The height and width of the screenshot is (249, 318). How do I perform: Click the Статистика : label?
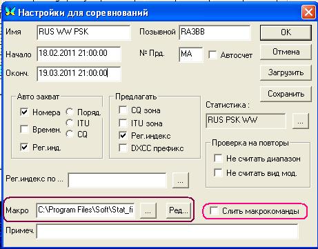[x=228, y=105]
